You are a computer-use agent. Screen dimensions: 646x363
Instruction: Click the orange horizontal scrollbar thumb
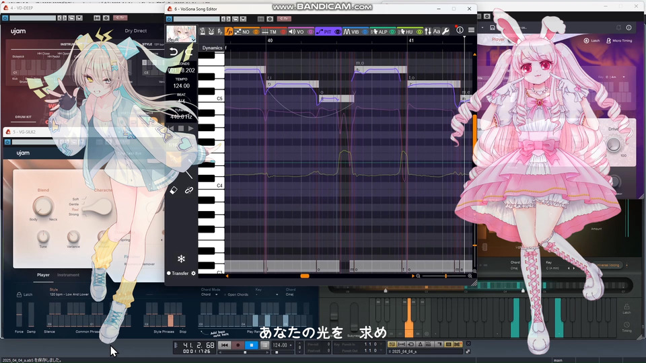click(x=304, y=276)
